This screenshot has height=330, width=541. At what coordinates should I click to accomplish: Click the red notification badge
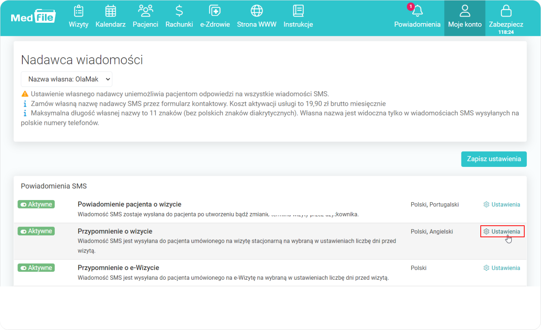pos(410,6)
